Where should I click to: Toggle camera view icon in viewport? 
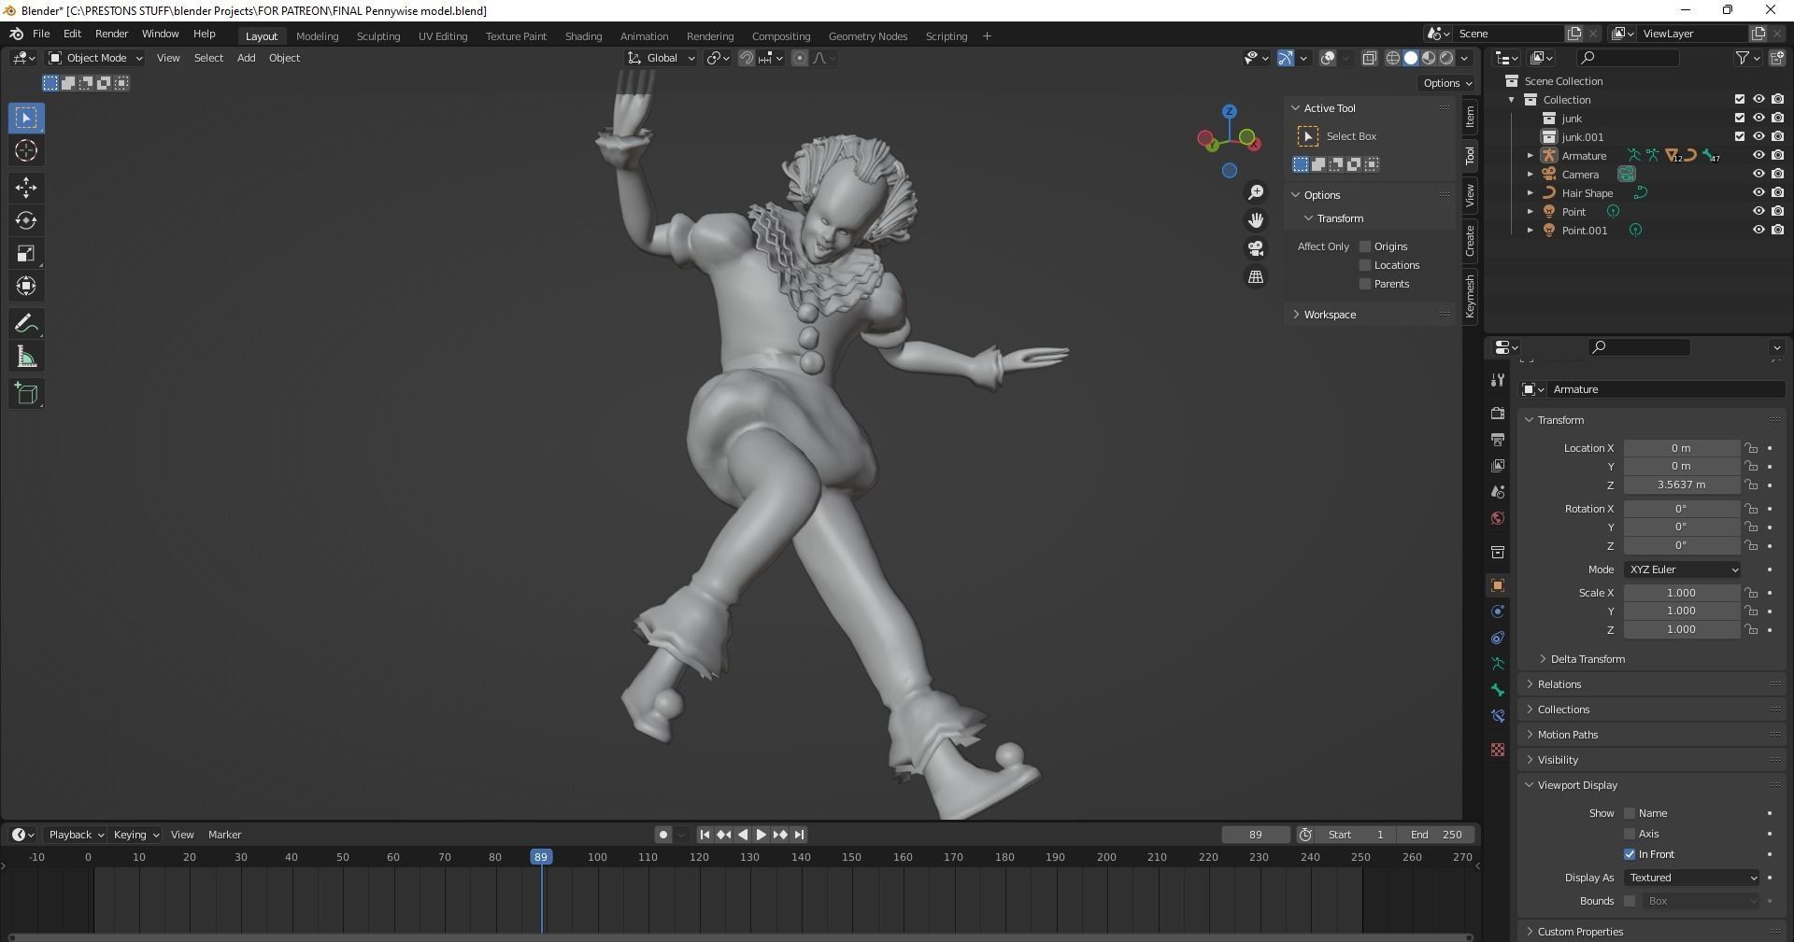click(x=1256, y=248)
